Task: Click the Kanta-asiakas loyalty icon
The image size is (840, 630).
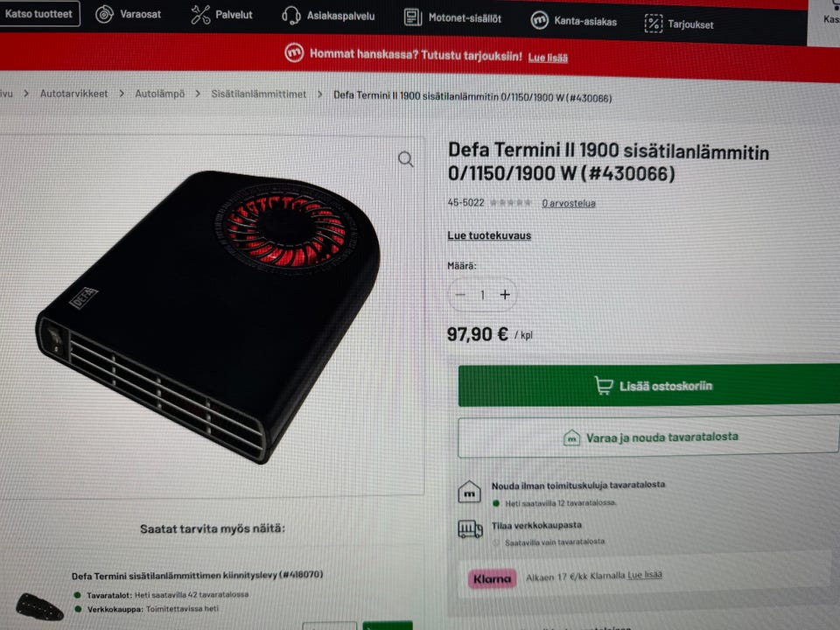Action: tap(539, 20)
